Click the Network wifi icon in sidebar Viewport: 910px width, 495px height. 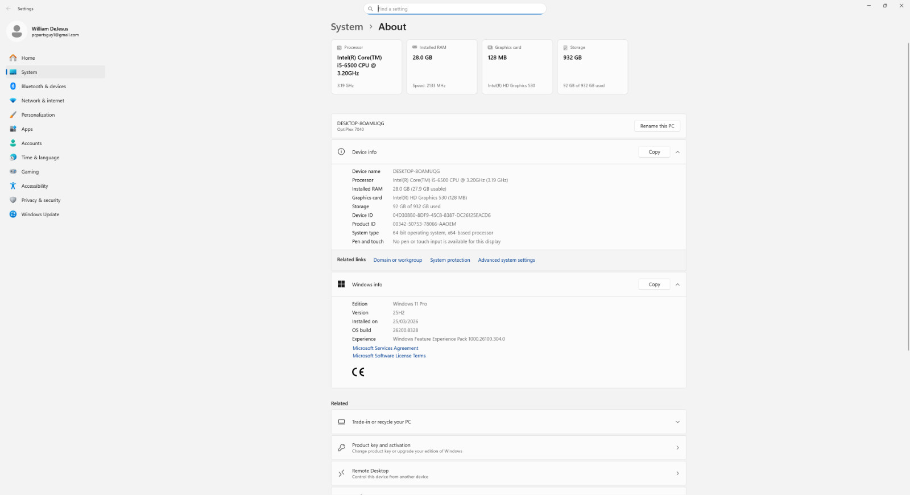point(13,101)
